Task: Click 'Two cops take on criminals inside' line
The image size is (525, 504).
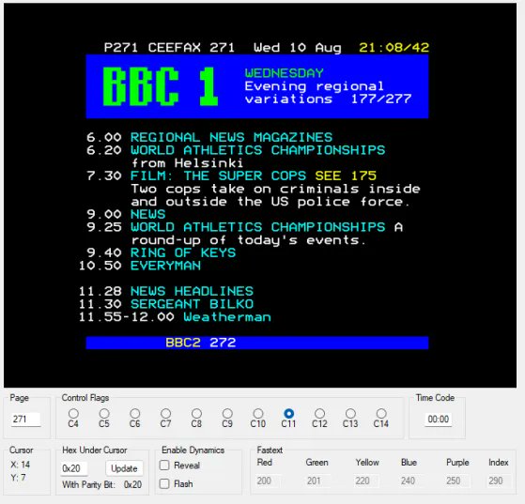Action: coord(275,189)
